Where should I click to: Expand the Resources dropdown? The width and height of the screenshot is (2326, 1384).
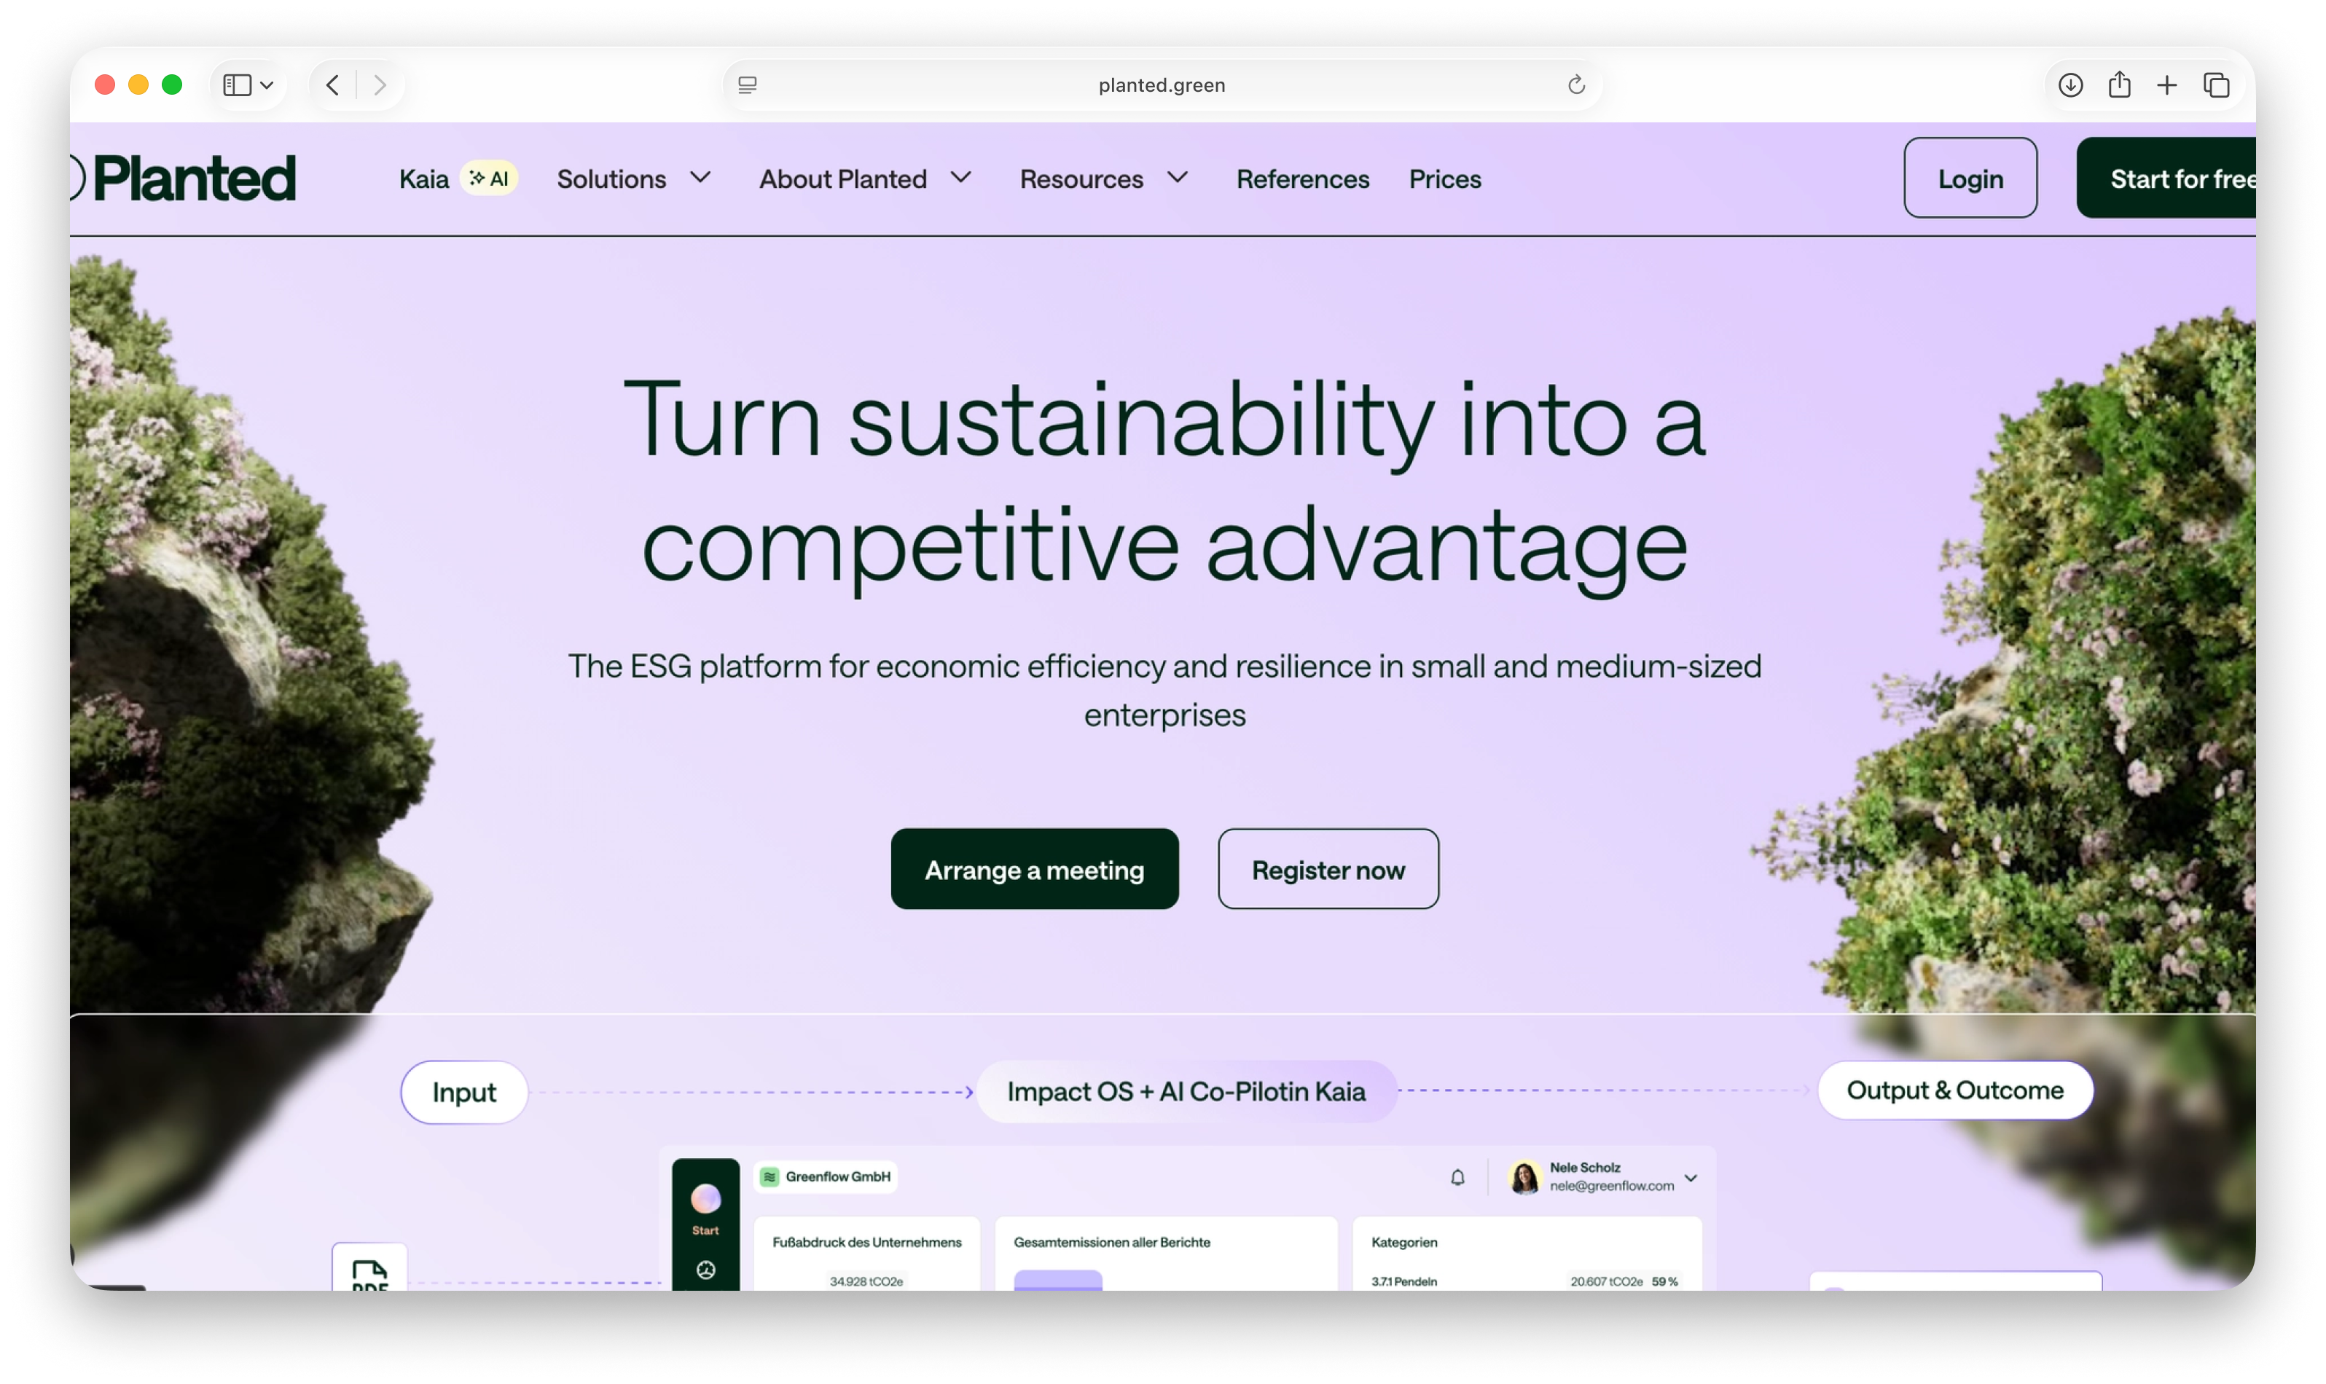(1178, 177)
